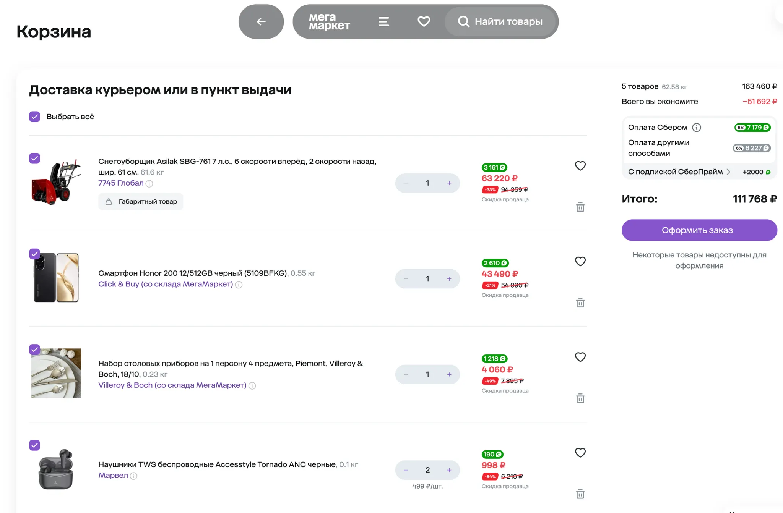Click the 1 218 bonus badge on cutlery
The image size is (783, 513).
coord(494,359)
